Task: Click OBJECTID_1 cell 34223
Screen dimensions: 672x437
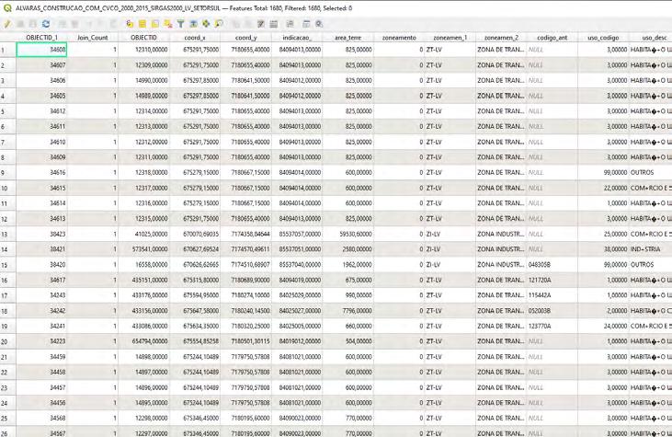Action: pyautogui.click(x=41, y=341)
